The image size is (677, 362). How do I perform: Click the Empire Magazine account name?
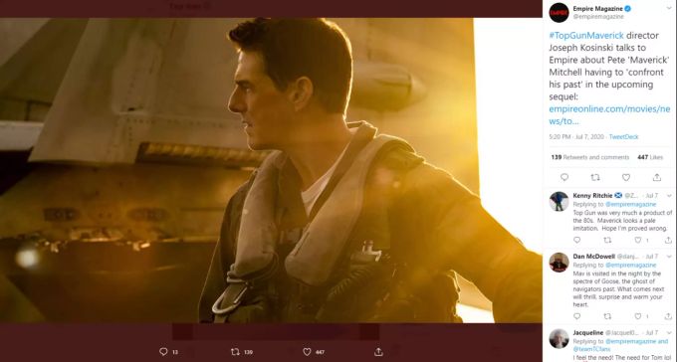597,9
